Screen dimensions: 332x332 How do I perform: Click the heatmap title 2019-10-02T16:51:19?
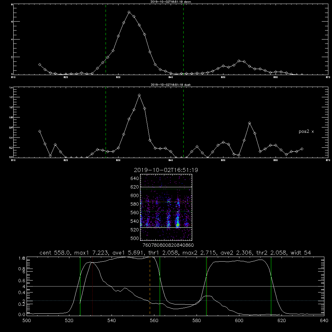pos(166,170)
